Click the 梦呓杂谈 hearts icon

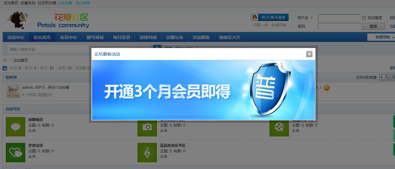point(16,152)
